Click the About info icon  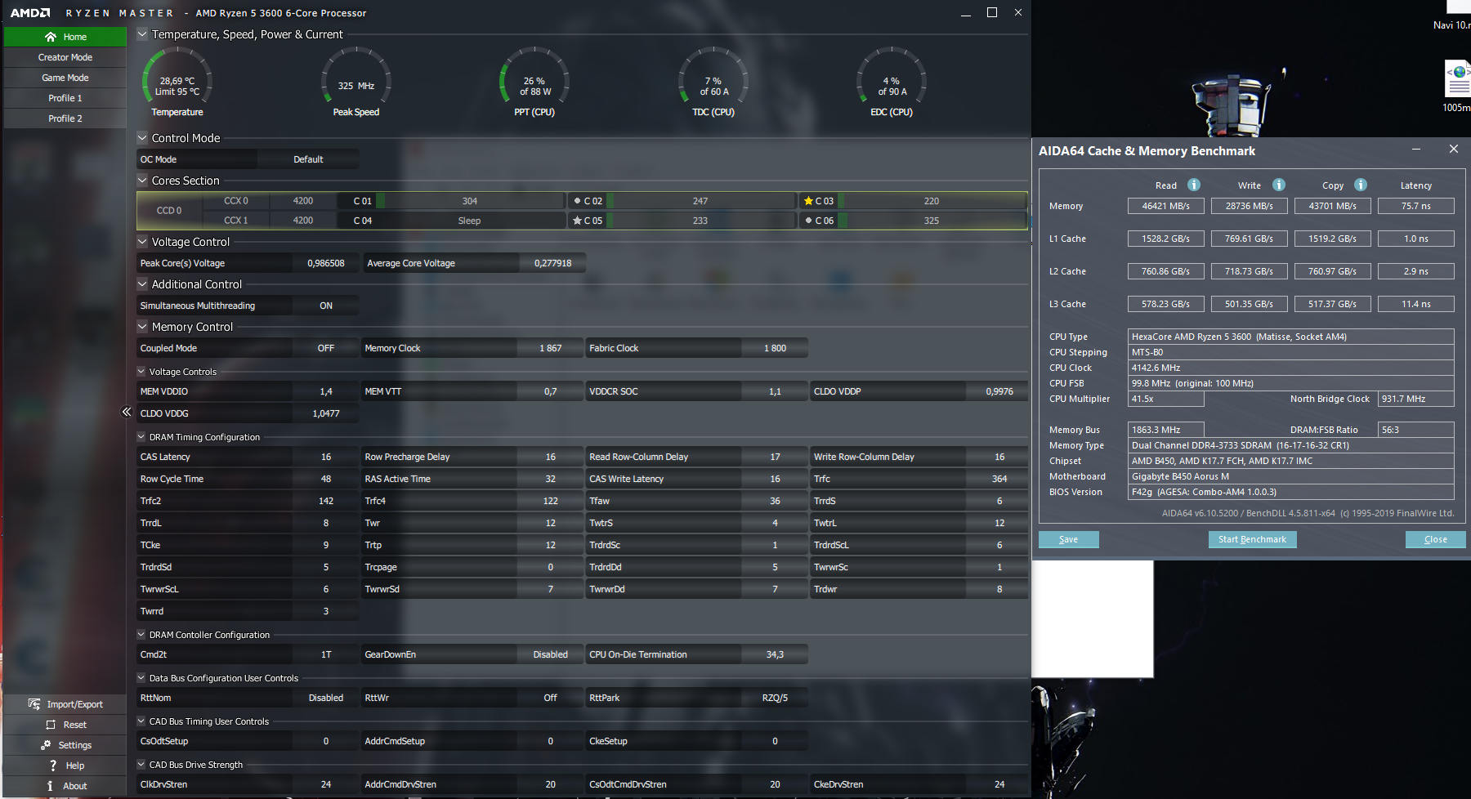click(x=50, y=786)
